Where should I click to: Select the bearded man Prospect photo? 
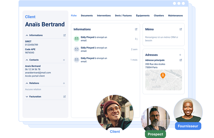tap(156, 119)
